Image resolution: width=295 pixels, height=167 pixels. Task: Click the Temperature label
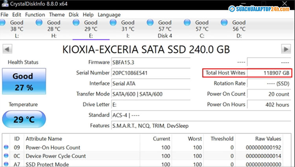coord(23,105)
